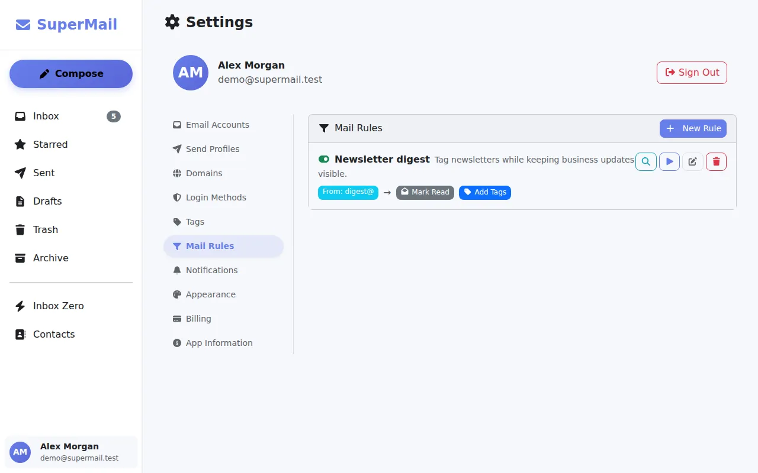Viewport: 758px width, 473px height.
Task: Click the SuperMail logo
Action: pos(66,25)
